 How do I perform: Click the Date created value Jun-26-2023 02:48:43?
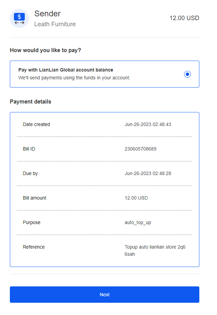click(x=148, y=124)
